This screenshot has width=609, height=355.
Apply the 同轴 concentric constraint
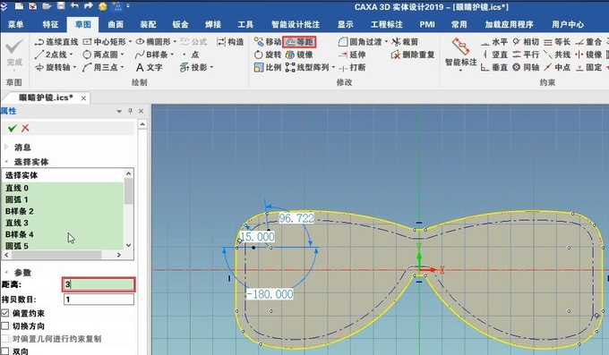tap(526, 67)
